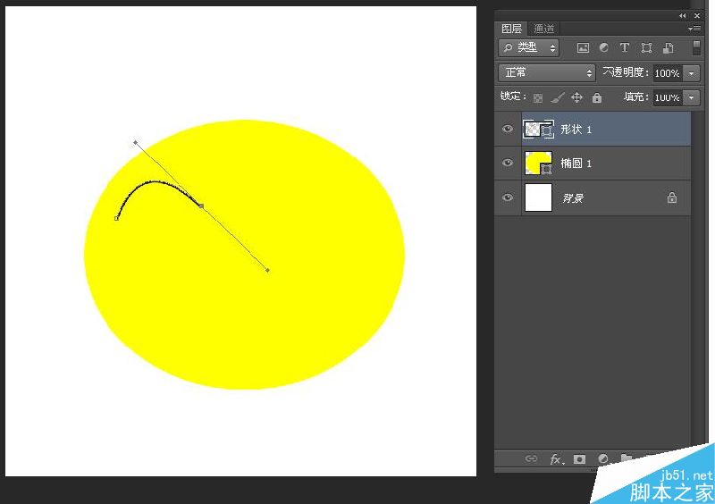Select the 椭圆 1 layer thumbnail
This screenshot has width=715, height=504.
click(x=539, y=163)
